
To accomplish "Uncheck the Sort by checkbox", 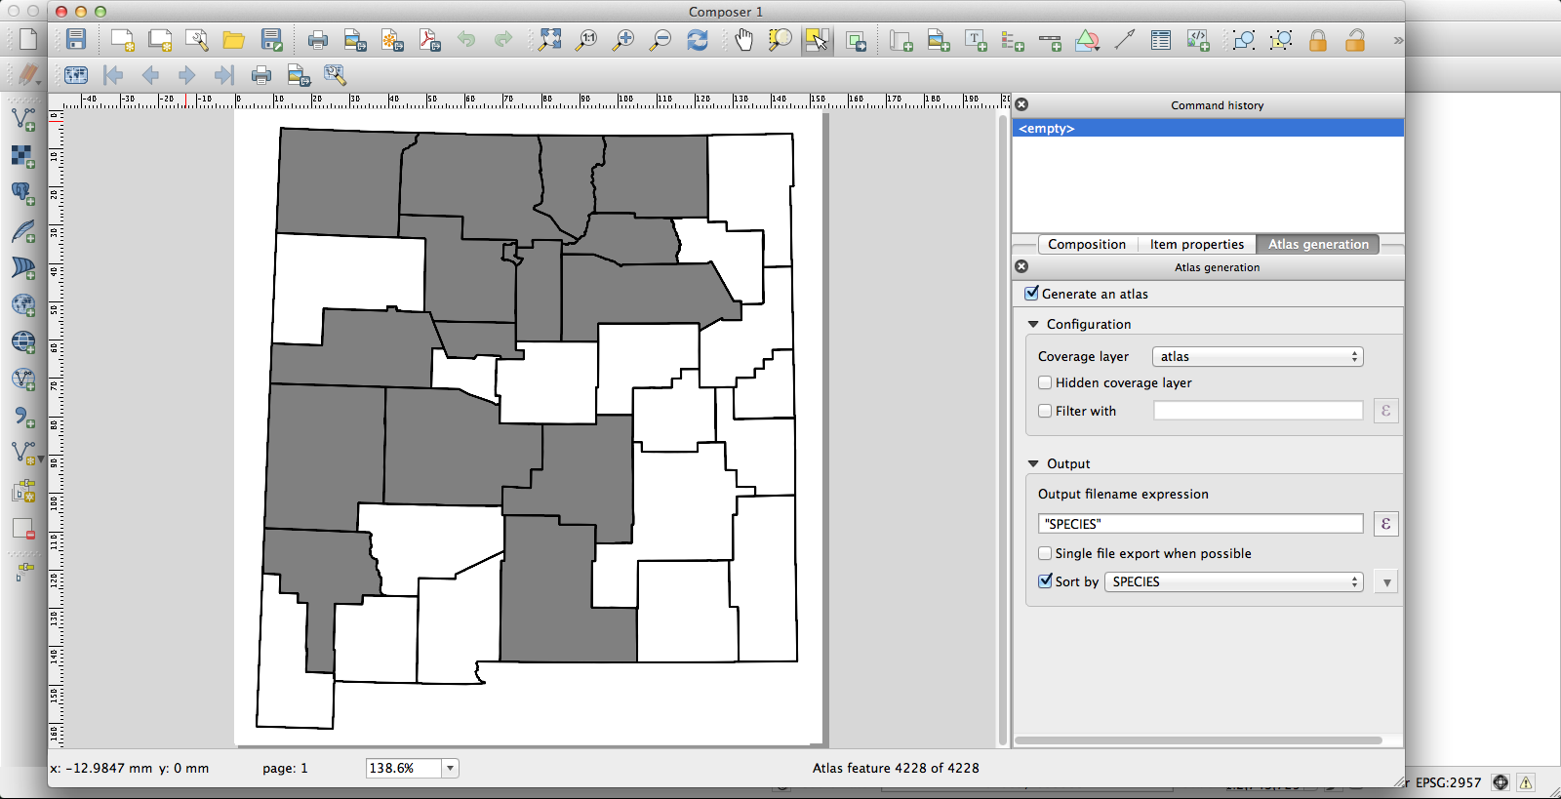I will (1045, 580).
